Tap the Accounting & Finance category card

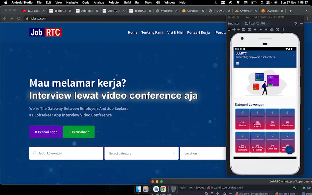[x=258, y=142]
